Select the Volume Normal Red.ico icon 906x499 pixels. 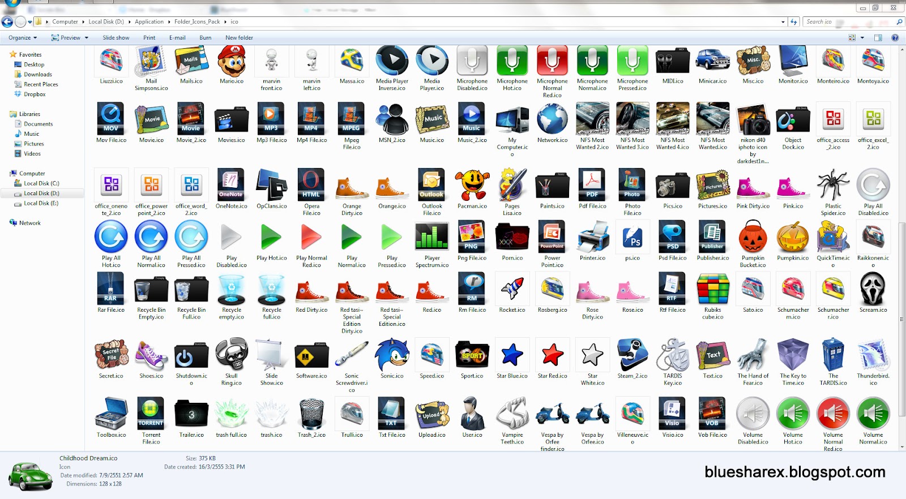pos(833,414)
